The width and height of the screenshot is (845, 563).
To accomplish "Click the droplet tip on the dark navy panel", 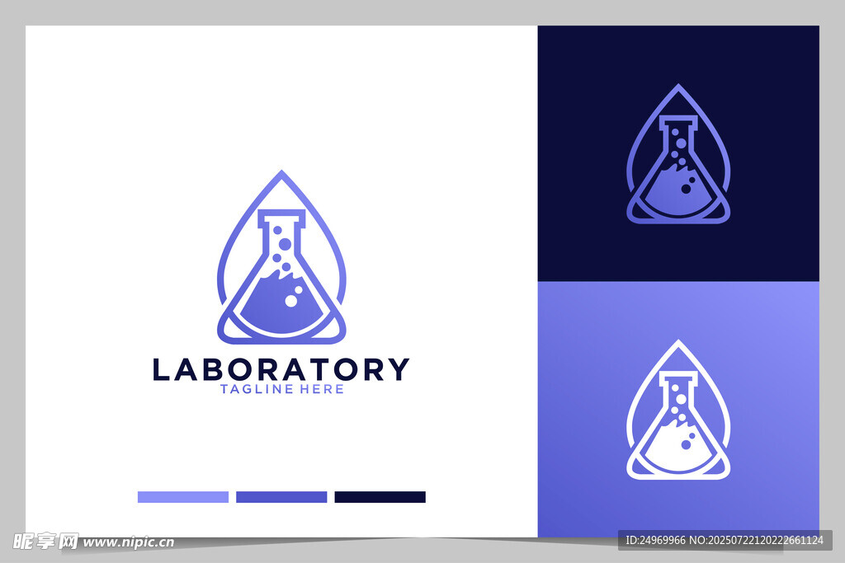I will 678,87.
